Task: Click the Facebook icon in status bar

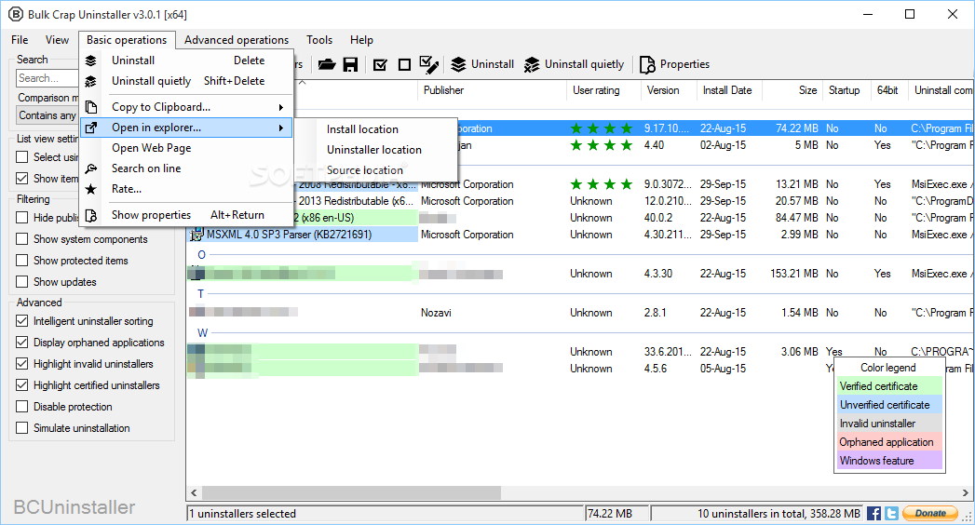Action: click(x=873, y=513)
